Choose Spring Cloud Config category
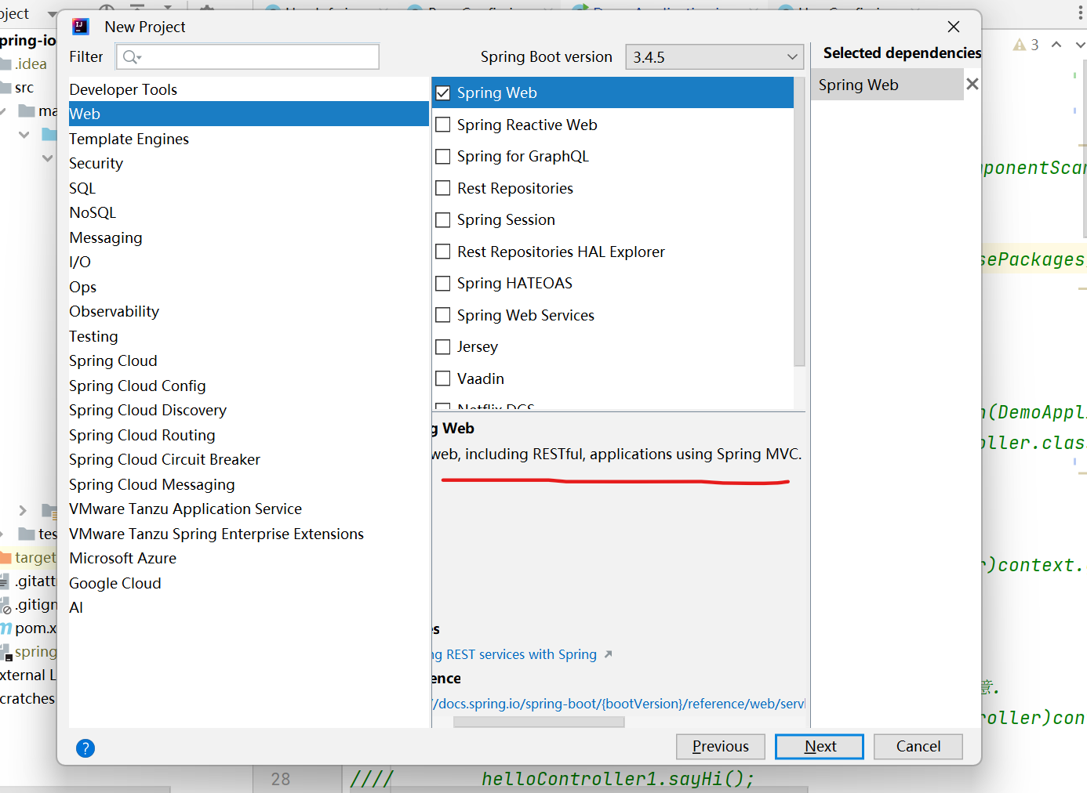Screen dimensions: 1087x793 point(249,386)
